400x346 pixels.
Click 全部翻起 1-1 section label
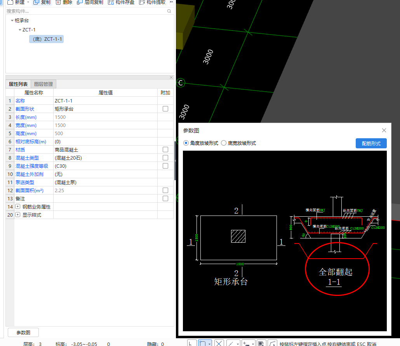[x=335, y=277]
